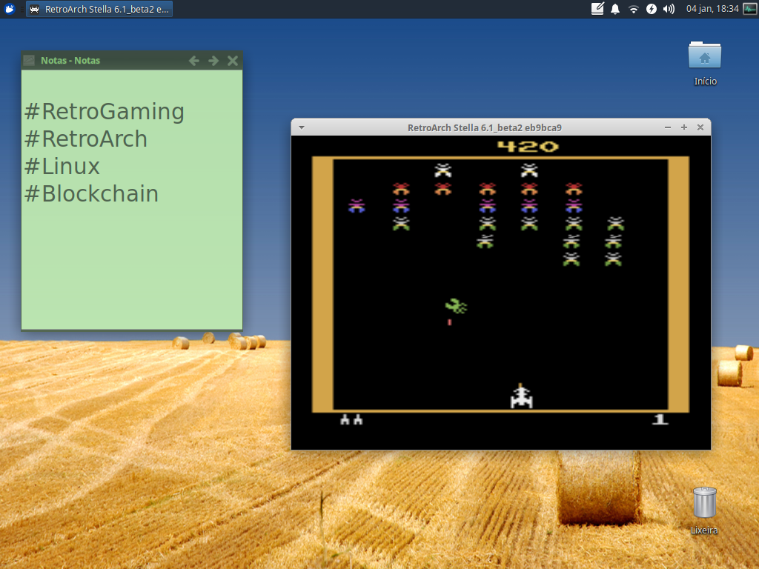Viewport: 759px width, 569px height.
Task: Click the 420 score display in the game
Action: click(x=528, y=147)
